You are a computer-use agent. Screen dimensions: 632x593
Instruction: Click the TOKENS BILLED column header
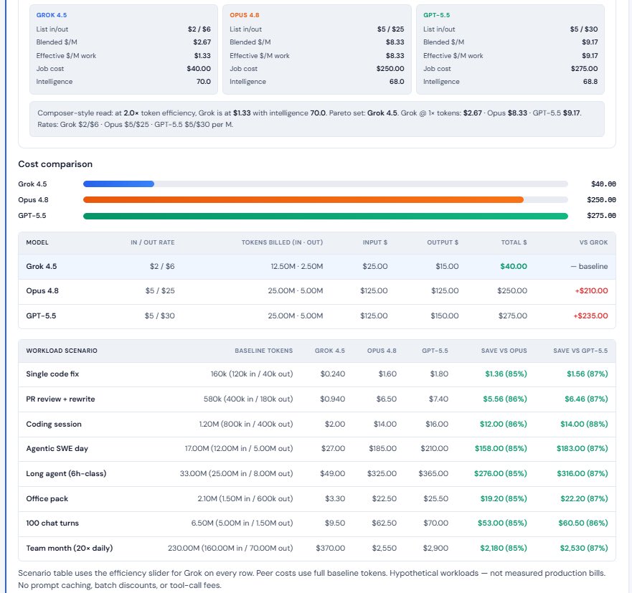pyautogui.click(x=282, y=242)
